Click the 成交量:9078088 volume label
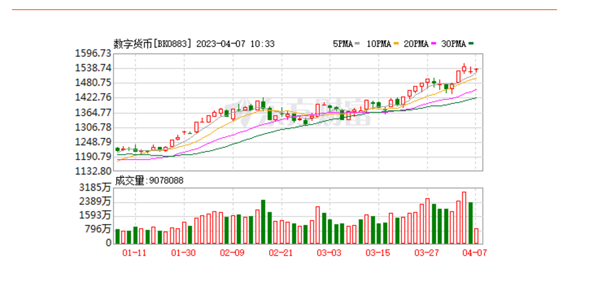Viewport: 589px width, 289px height. coord(149,181)
